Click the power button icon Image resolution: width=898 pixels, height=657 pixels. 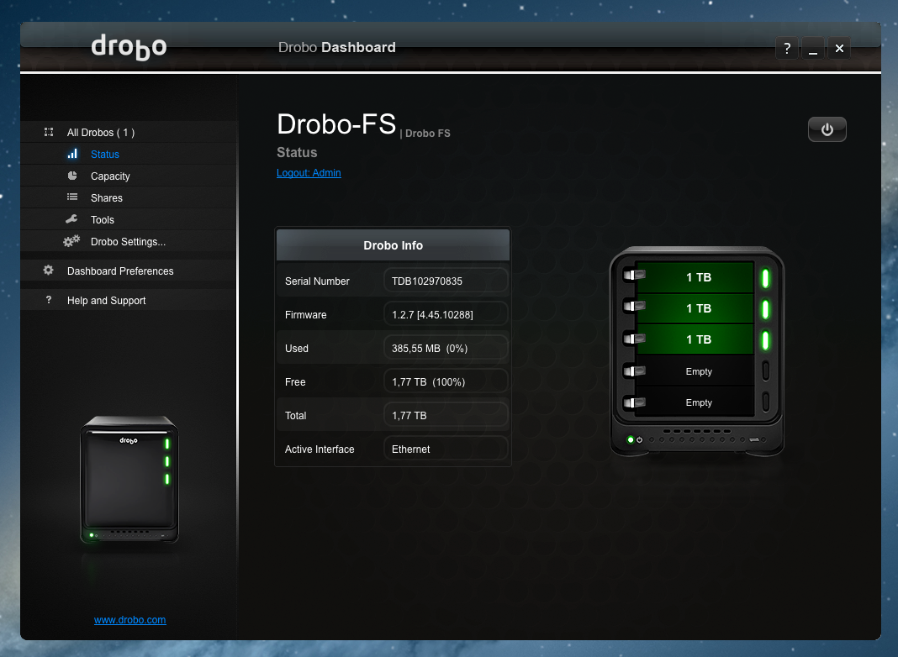coord(827,129)
